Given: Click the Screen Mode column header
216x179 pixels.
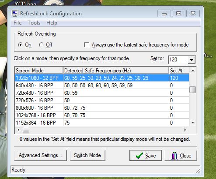Looking at the screenshot, I should [x=39, y=71].
